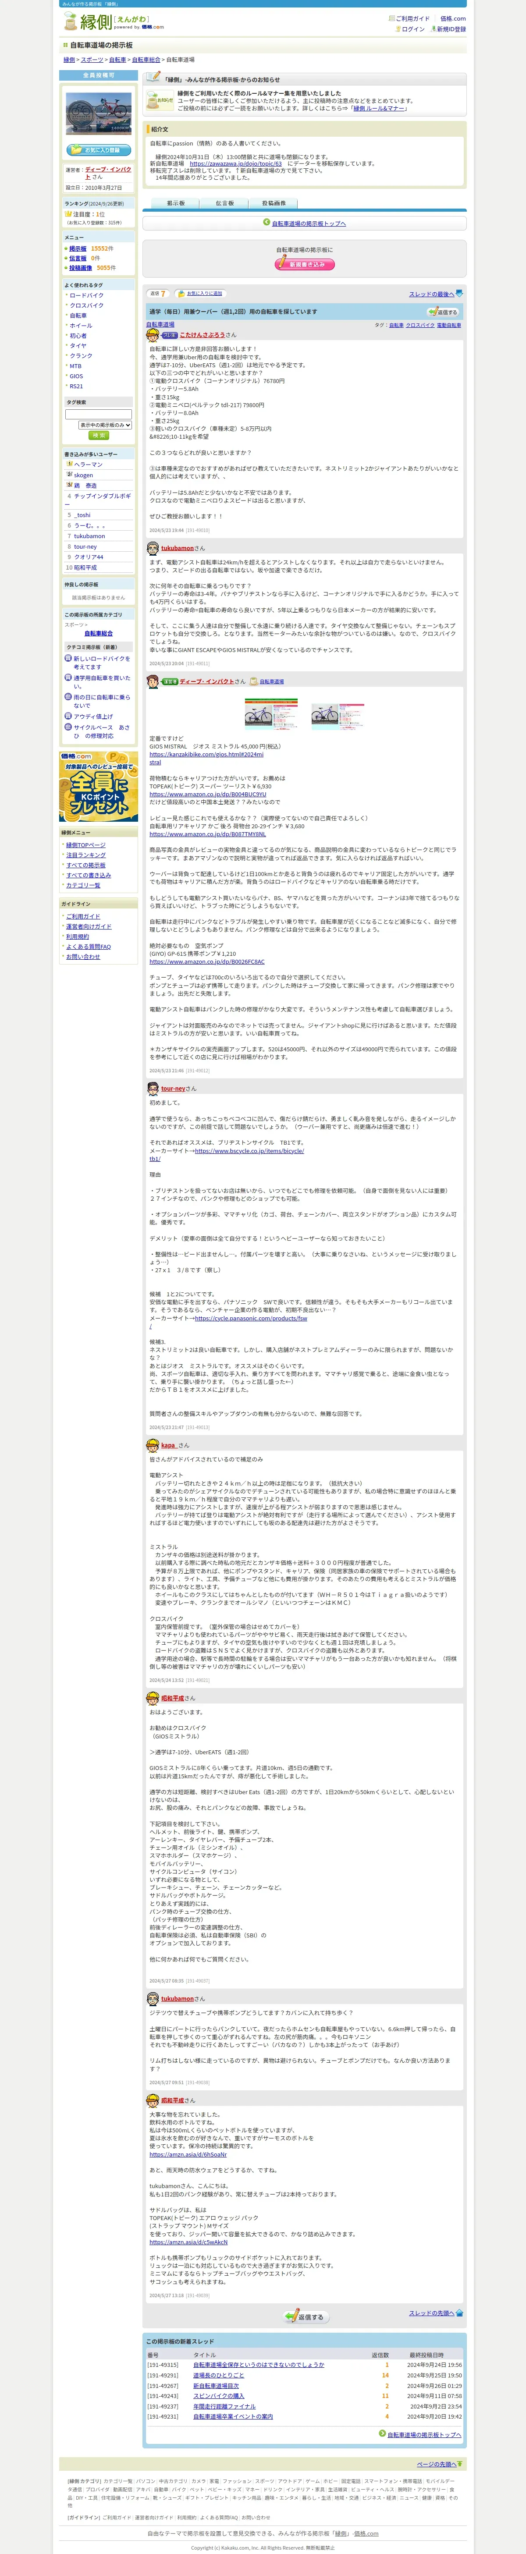Open poster こたけんさぶろう profile link
Viewport: 526px width, 2554px height.
tap(203, 335)
